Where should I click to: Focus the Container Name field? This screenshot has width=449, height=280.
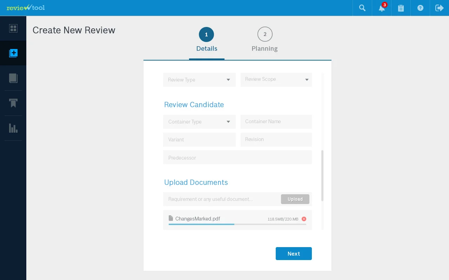pos(276,122)
